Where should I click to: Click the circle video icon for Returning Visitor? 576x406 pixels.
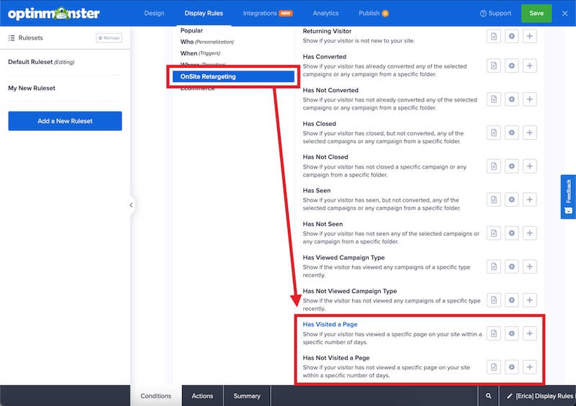point(512,36)
